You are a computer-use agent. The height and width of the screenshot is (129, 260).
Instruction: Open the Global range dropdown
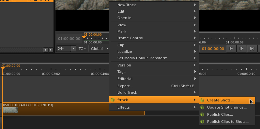click(x=99, y=49)
